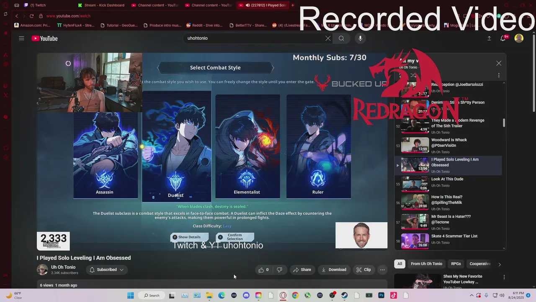Open Steam from taskbar
Screen dimensions: 536x302
coord(344,295)
